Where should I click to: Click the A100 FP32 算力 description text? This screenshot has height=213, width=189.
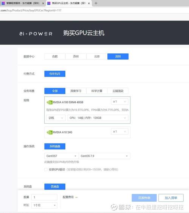(x=87, y=110)
